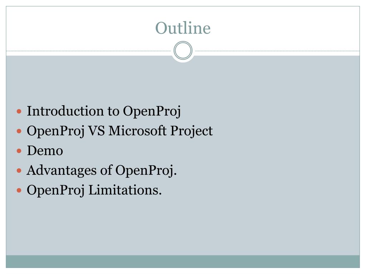Click OpenProj in the Advantages bullet
Image resolution: width=366 pixels, height=274 pixels.
[146, 171]
